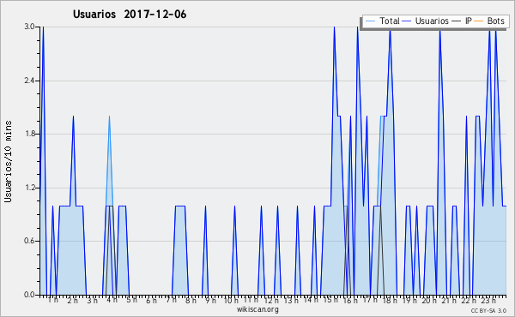515x317 pixels.
Task: Click the '9 h' x-axis label
Action: 210,300
